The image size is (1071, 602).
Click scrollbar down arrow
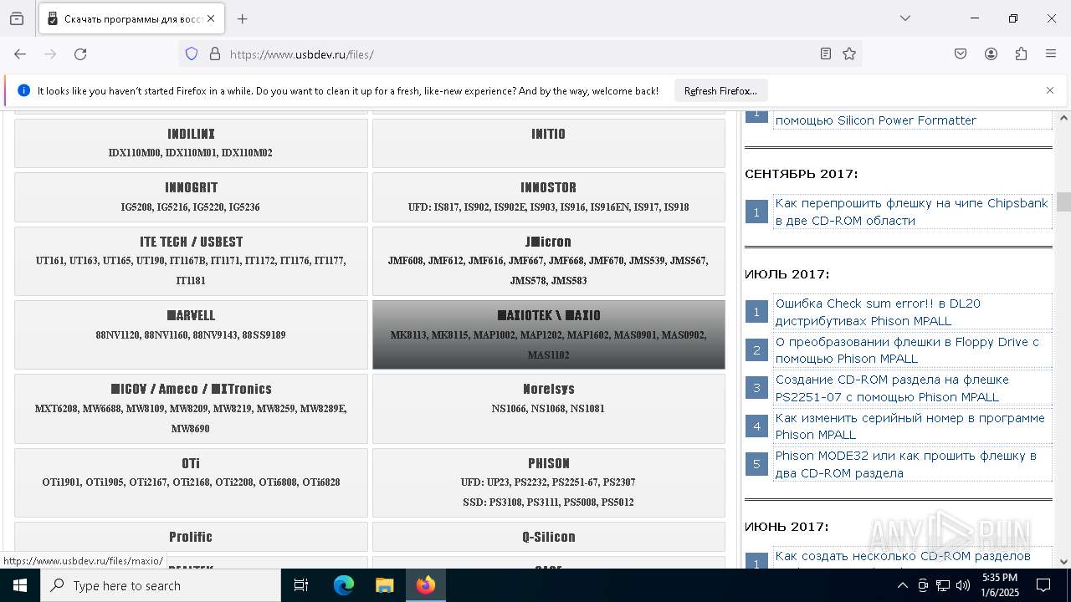[1063, 562]
